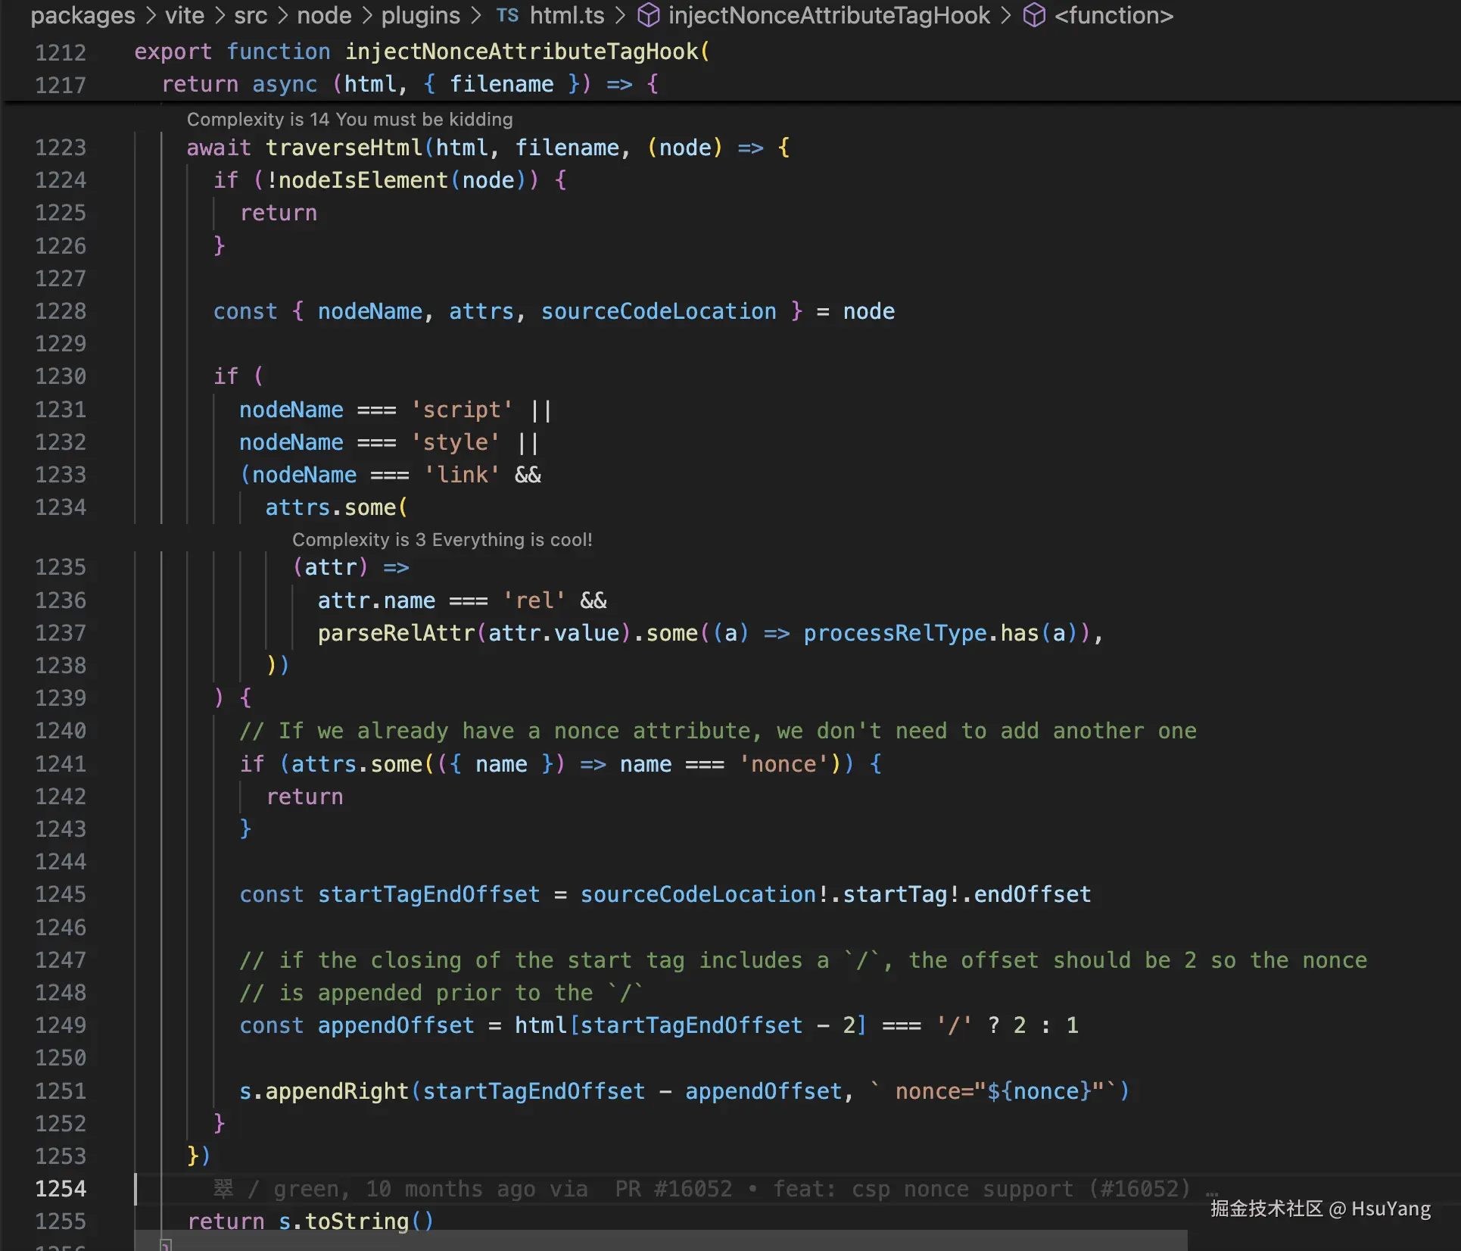Jump to sticky line 1217 return async

(409, 84)
